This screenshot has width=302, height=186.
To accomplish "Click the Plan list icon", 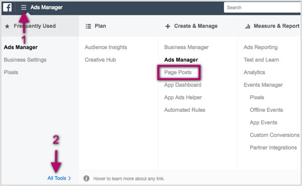I will pyautogui.click(x=88, y=26).
